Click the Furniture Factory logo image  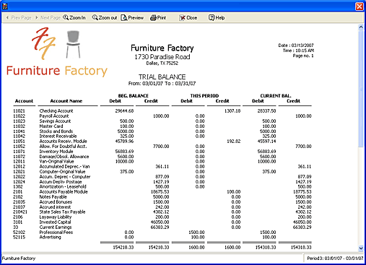(57, 52)
